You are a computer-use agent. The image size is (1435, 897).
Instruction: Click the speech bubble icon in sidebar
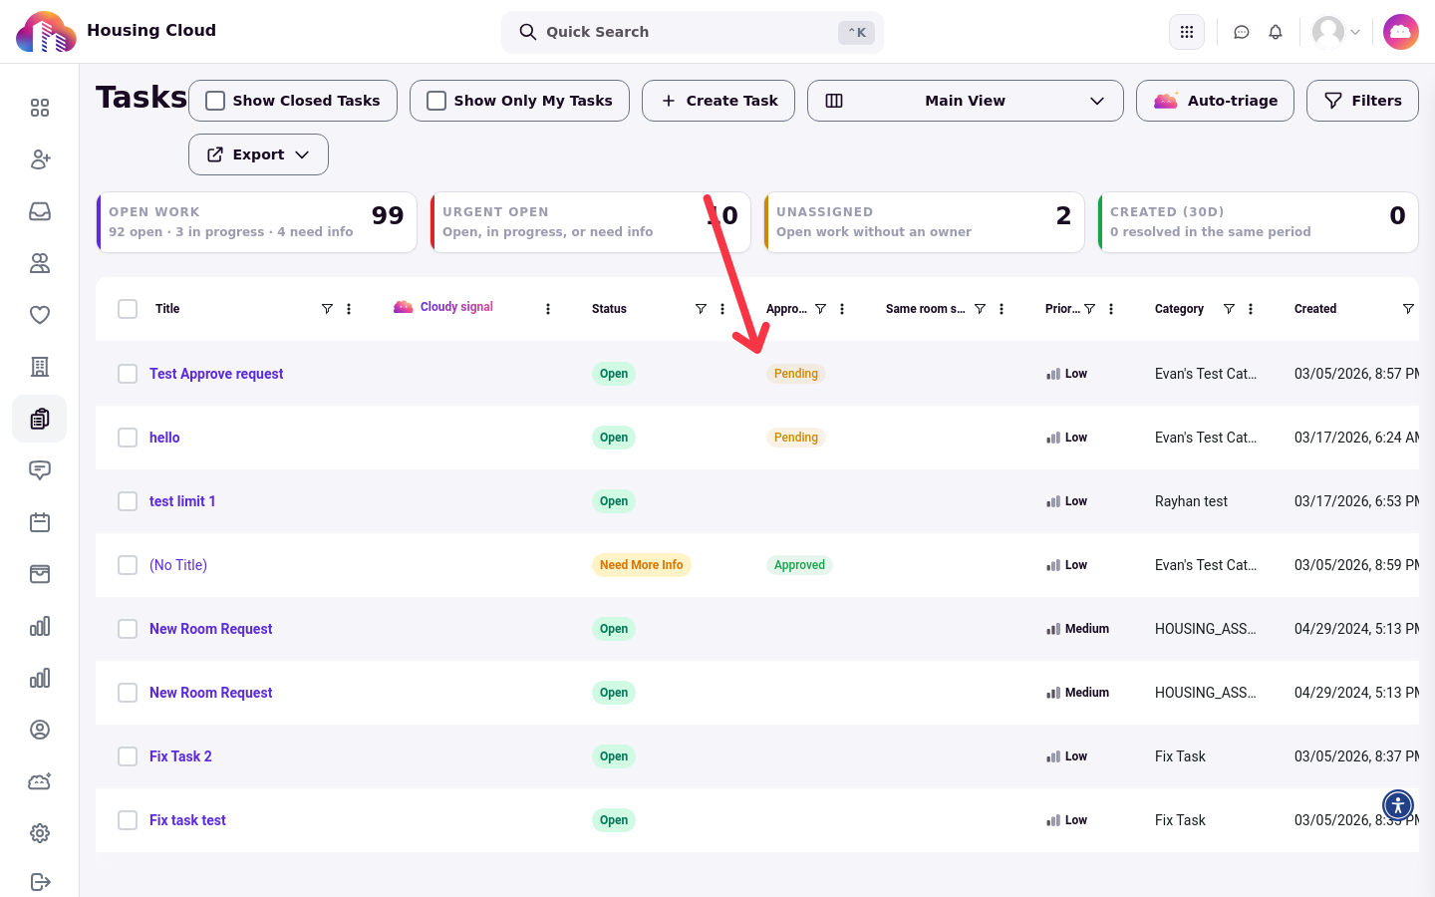tap(40, 470)
